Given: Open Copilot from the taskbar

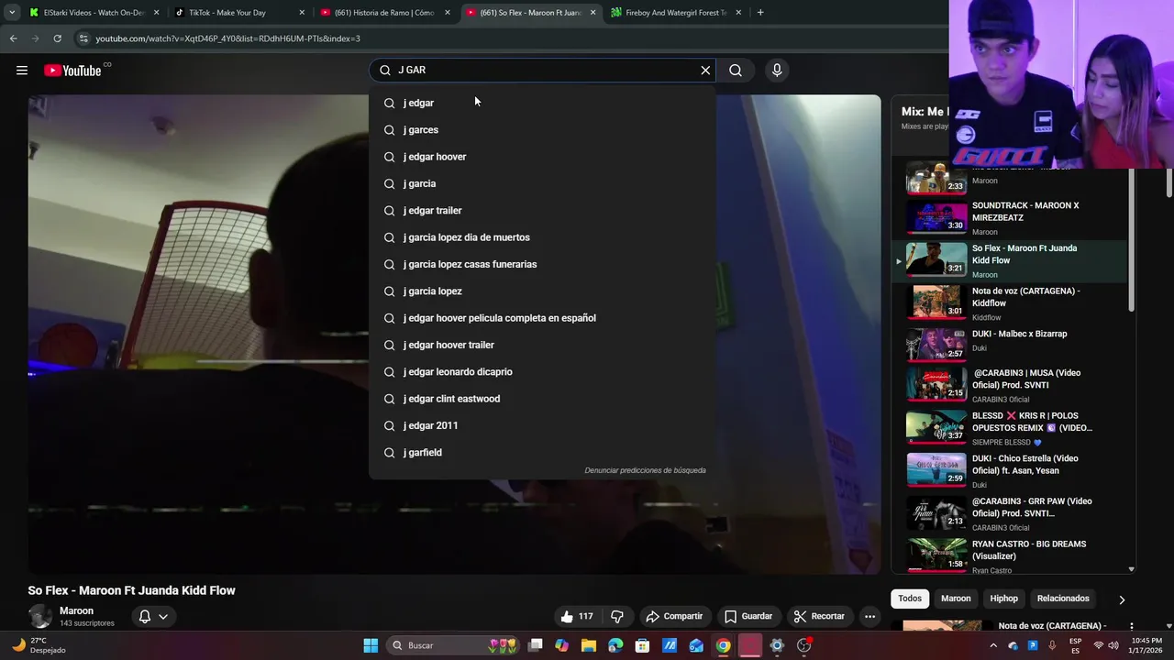Looking at the screenshot, I should [x=561, y=645].
